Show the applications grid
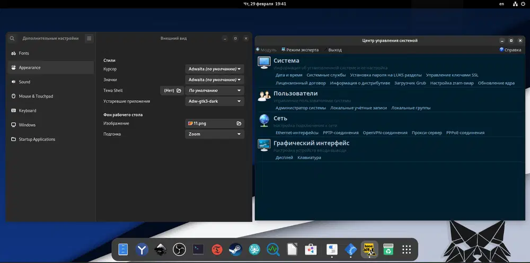530x263 pixels. tap(407, 249)
